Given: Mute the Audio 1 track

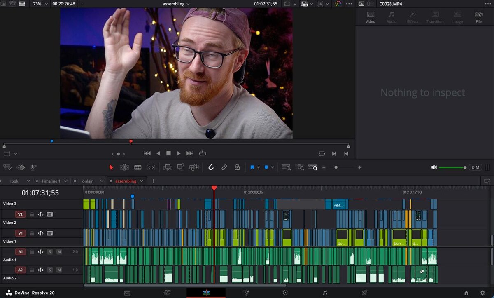Looking at the screenshot, I should (x=59, y=251).
